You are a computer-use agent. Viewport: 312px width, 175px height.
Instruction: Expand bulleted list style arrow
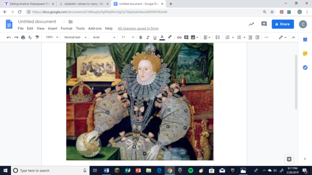(244, 37)
